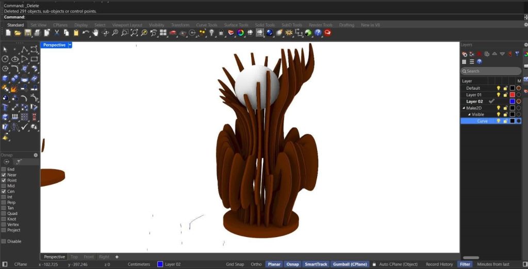The image size is (528, 269).
Task: Uncheck the Near osnap checkbox
Action: pos(4,175)
